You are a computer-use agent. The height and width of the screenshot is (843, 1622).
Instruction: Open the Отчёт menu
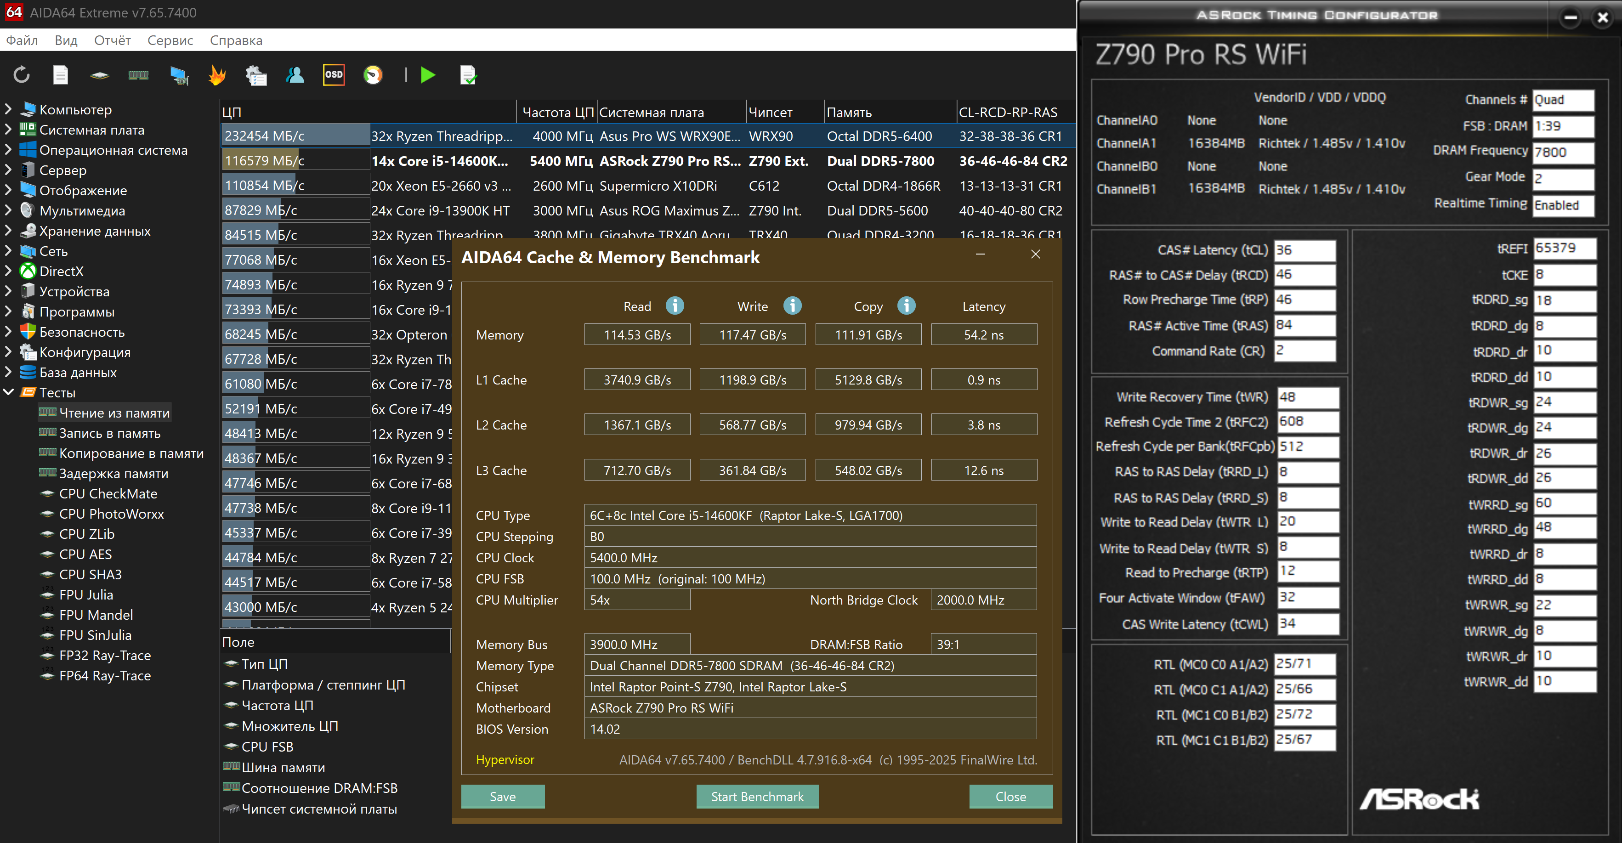tap(112, 40)
